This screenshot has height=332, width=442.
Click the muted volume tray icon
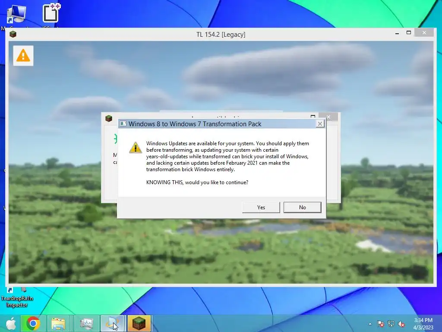click(x=401, y=324)
